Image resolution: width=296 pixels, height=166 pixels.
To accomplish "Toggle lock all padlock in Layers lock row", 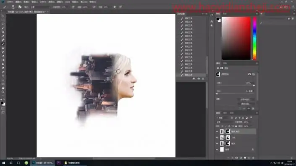I will click(236, 126).
